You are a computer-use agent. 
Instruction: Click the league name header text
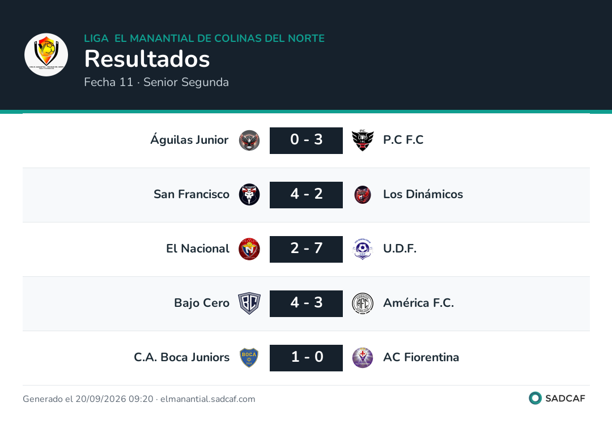204,38
